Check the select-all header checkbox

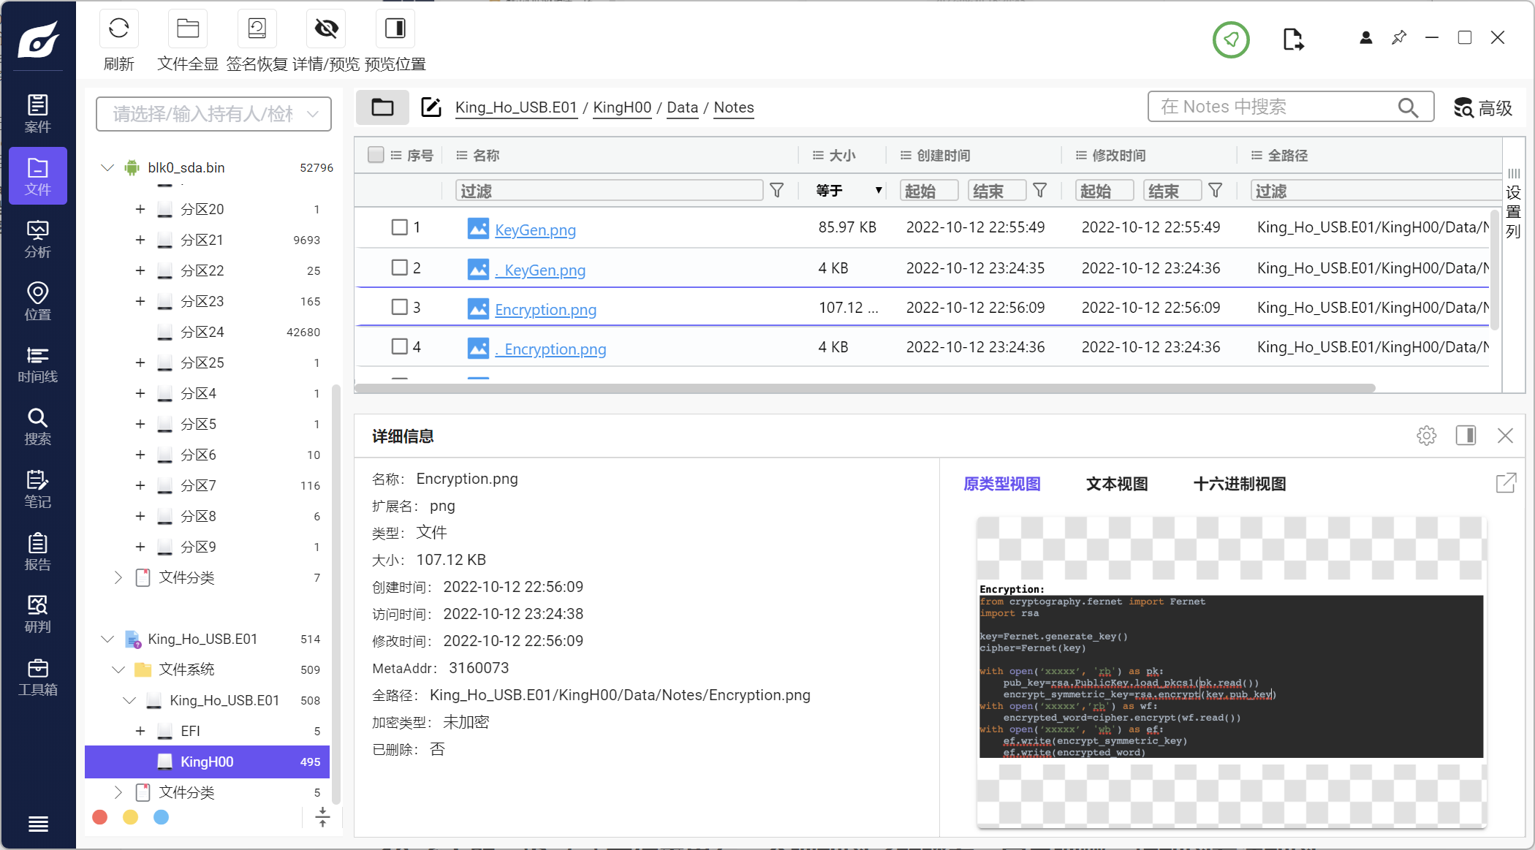click(x=376, y=155)
